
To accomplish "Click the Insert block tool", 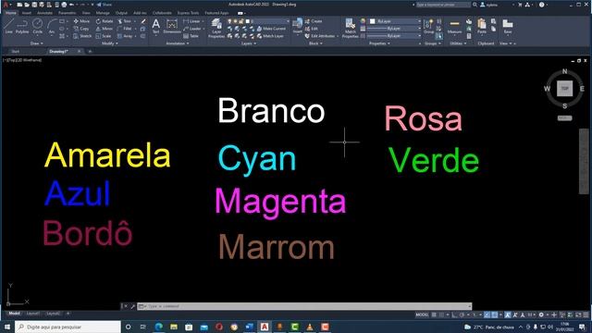I will pyautogui.click(x=298, y=27).
